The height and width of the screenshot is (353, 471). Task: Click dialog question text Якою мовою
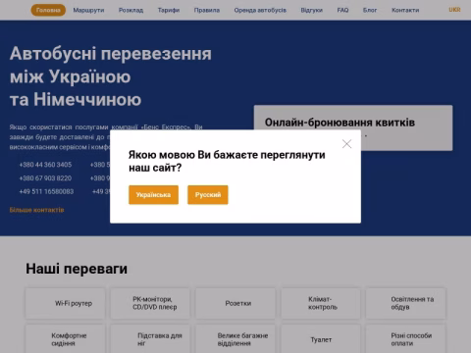point(227,161)
